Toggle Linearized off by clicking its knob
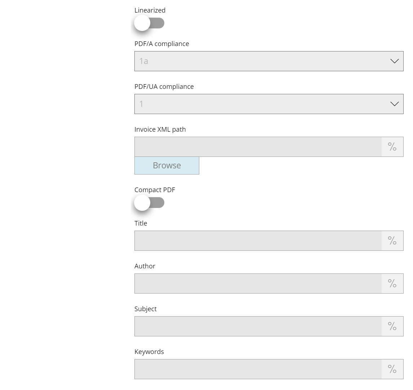413x390 pixels. coord(142,23)
